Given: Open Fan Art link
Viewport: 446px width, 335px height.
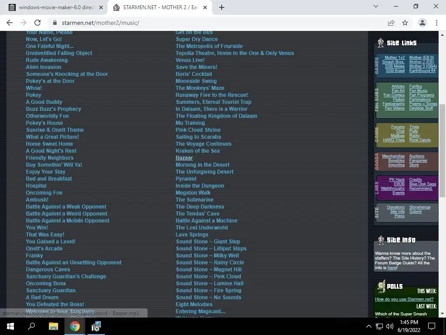Looking at the screenshot, I should pos(398,91).
